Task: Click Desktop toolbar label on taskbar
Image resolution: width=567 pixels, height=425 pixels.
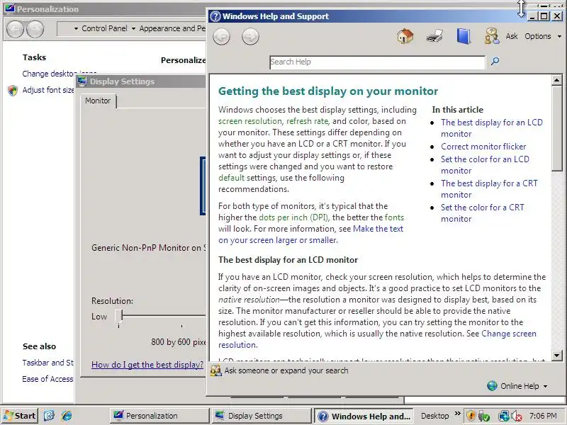Action: 434,416
